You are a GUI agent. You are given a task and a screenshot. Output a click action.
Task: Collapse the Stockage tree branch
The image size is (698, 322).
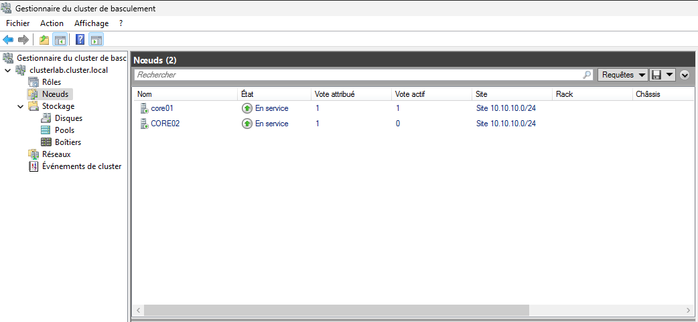click(20, 106)
